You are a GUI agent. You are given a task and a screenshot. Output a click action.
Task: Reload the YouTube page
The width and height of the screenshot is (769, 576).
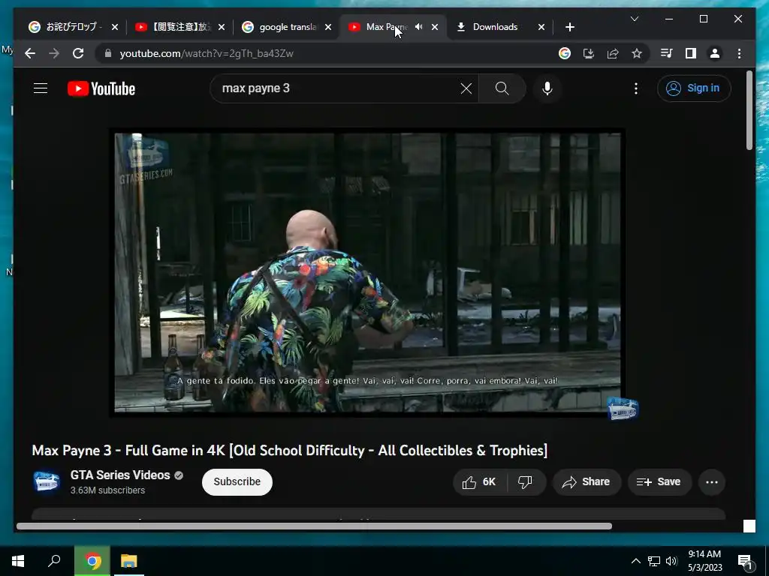pyautogui.click(x=78, y=53)
